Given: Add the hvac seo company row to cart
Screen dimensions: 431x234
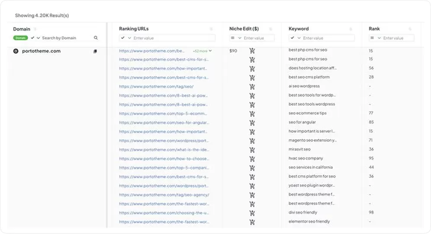Looking at the screenshot, I should click(252, 159).
